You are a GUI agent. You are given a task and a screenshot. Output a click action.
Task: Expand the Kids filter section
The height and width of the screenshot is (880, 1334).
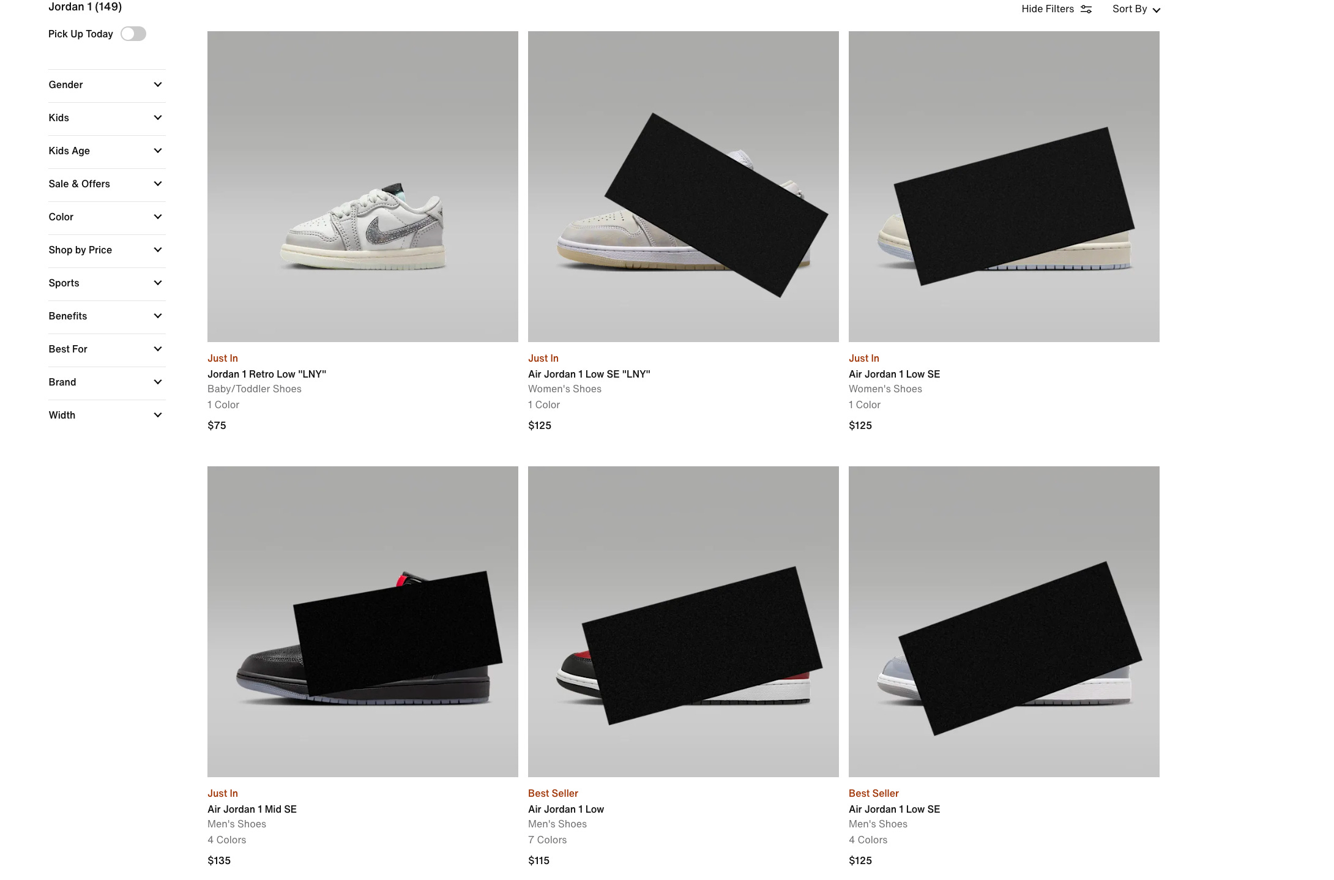click(106, 117)
